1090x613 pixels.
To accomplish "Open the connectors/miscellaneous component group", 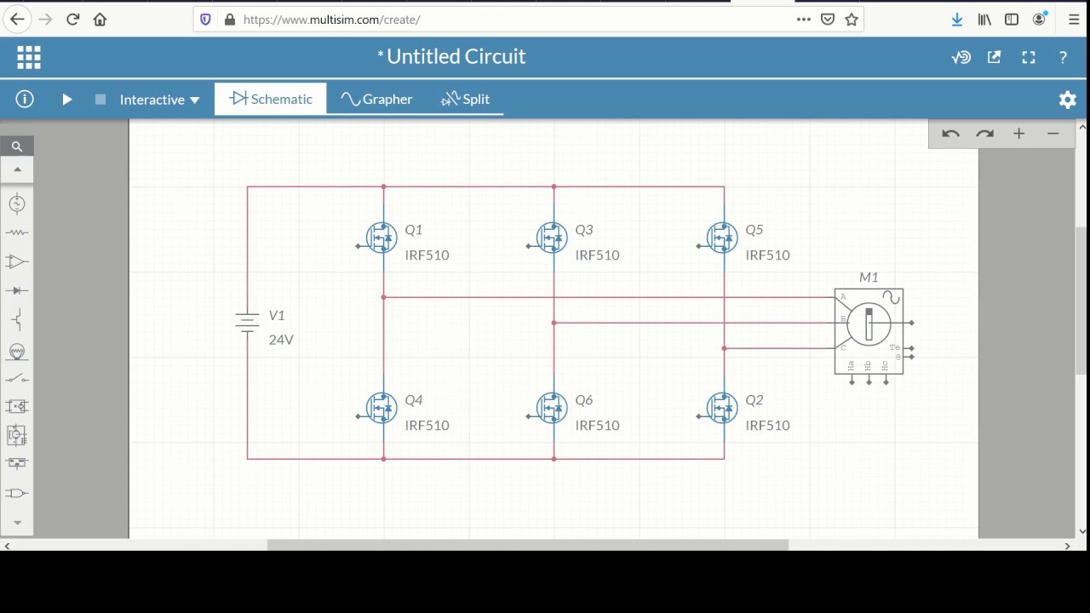I will pos(17,464).
